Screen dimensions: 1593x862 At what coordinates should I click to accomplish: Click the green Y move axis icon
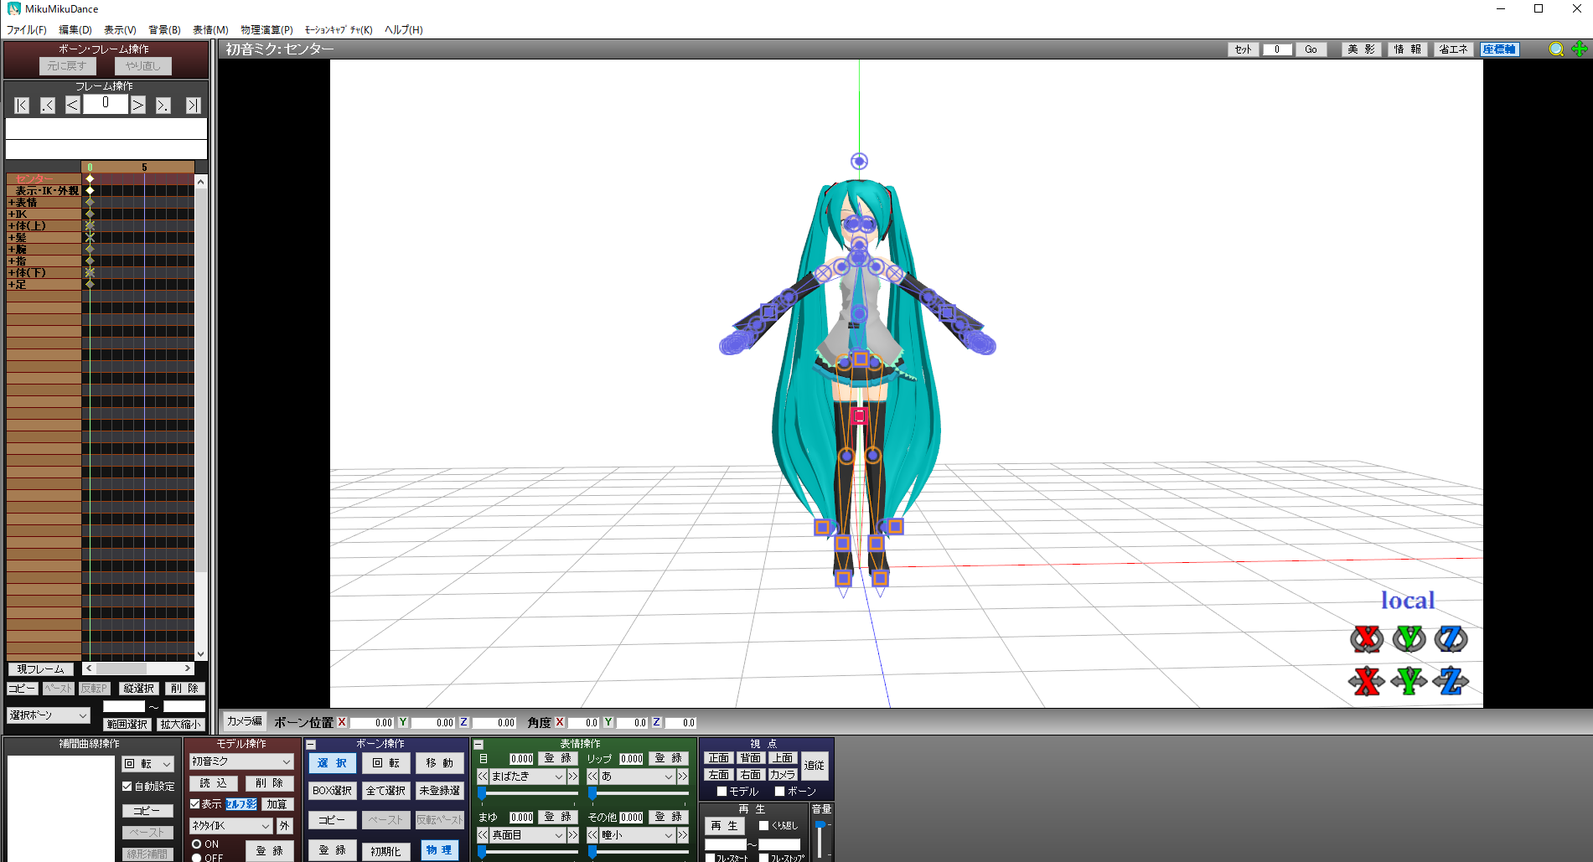pyautogui.click(x=1409, y=680)
